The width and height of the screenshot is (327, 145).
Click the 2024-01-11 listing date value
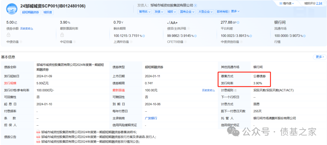[x=152, y=76]
